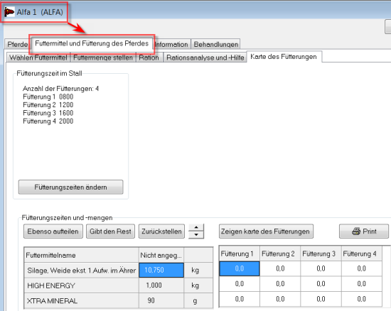Image resolution: width=391 pixels, height=311 pixels.
Task: Click Fütterungszeiten ändern button
Action: [71, 187]
